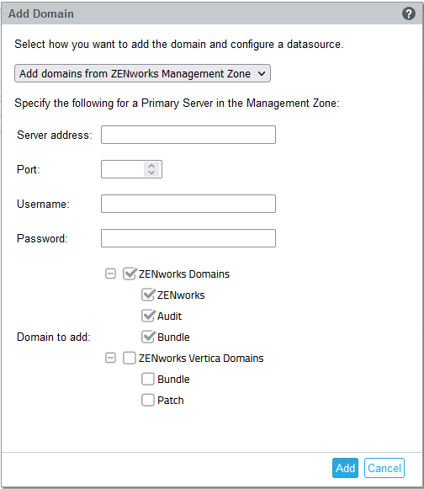Click the Cancel button
Image resolution: width=424 pixels, height=489 pixels.
(x=384, y=468)
